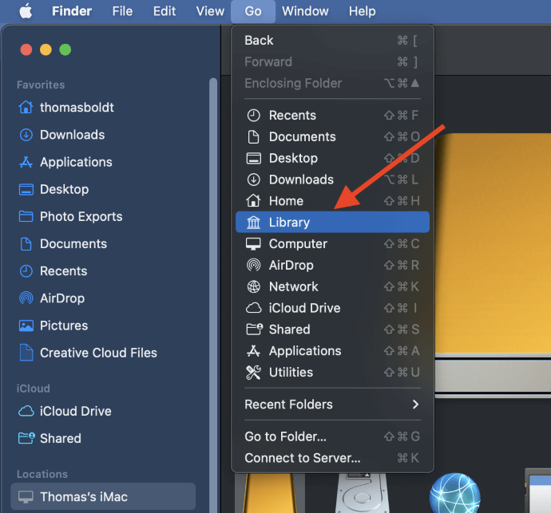Click the Desktop icon in Go menu
The image size is (551, 513).
coord(253,158)
